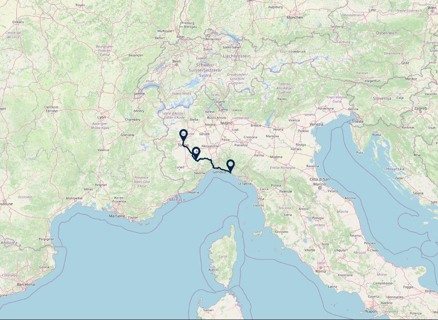Select the Roma city label
Viewport: 438px width, 320px height.
[x=320, y=271]
